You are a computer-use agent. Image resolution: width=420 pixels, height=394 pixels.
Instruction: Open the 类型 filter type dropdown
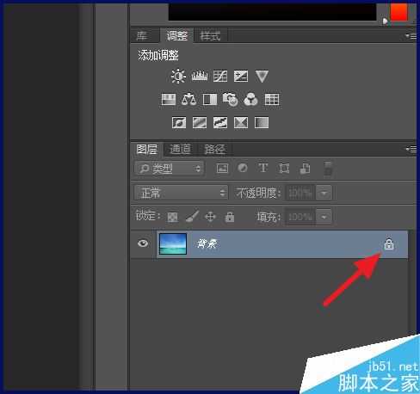[x=170, y=169]
